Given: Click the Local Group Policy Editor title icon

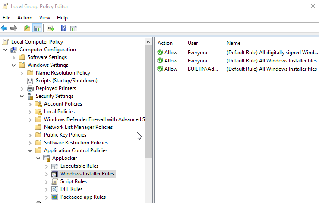Looking at the screenshot, I should click(5, 6).
